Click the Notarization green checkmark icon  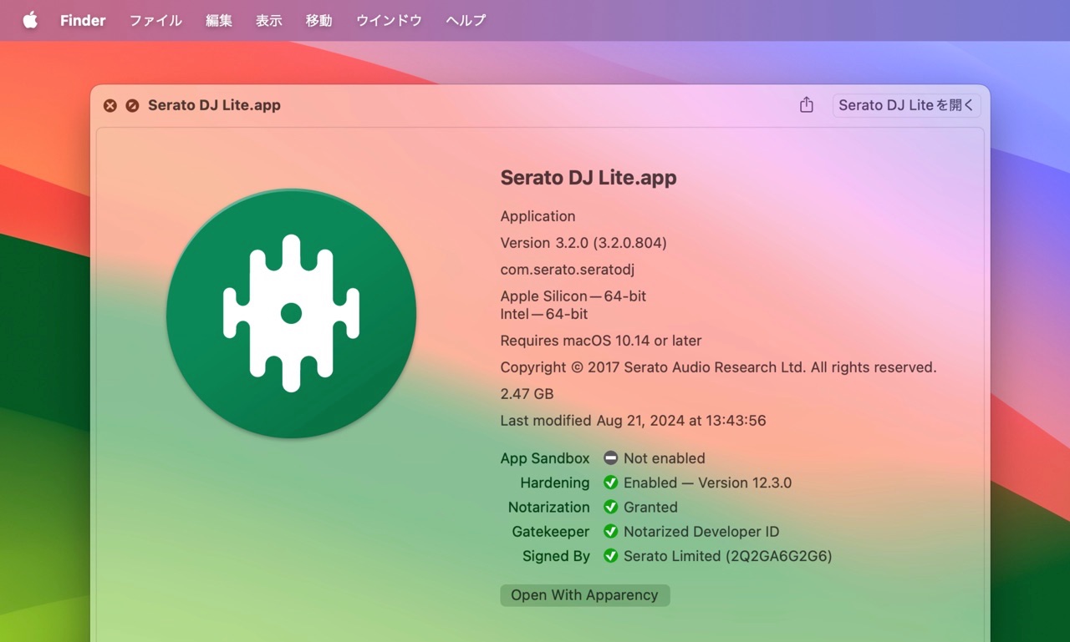click(610, 507)
